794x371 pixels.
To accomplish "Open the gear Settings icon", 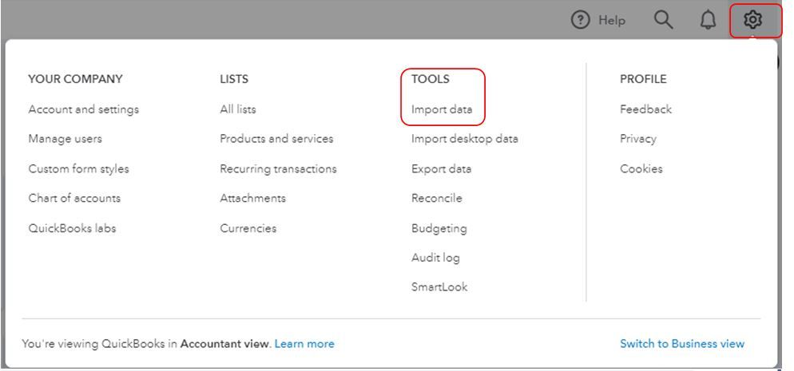I will point(753,20).
